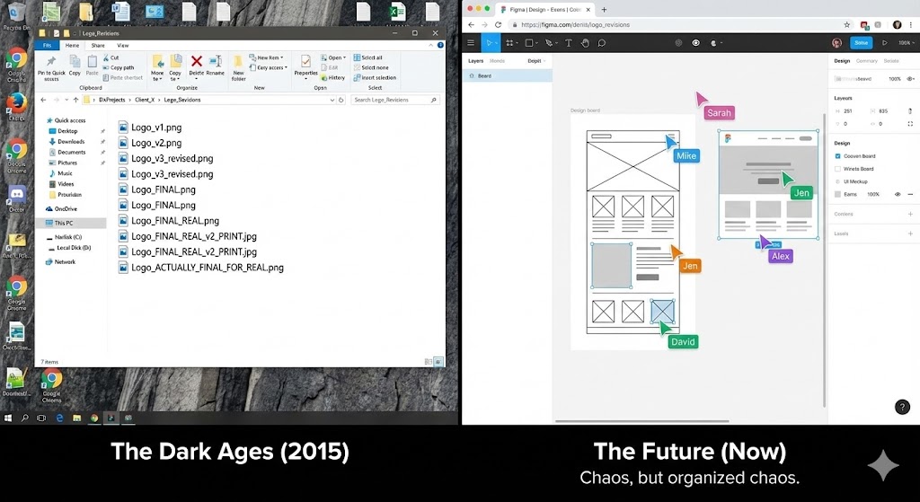
Task: Check the Winets Board checkbox
Action: (838, 169)
